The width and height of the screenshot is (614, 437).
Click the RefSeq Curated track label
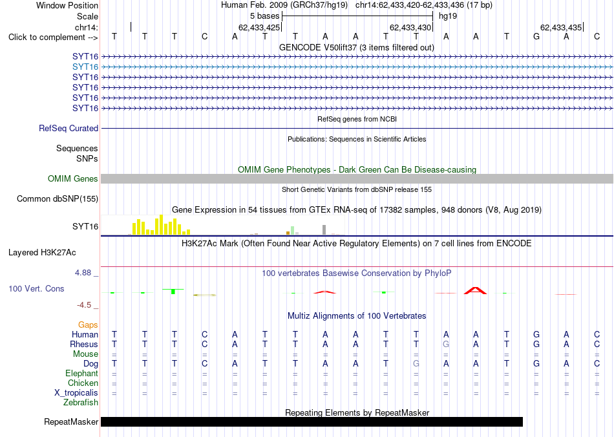click(x=69, y=129)
